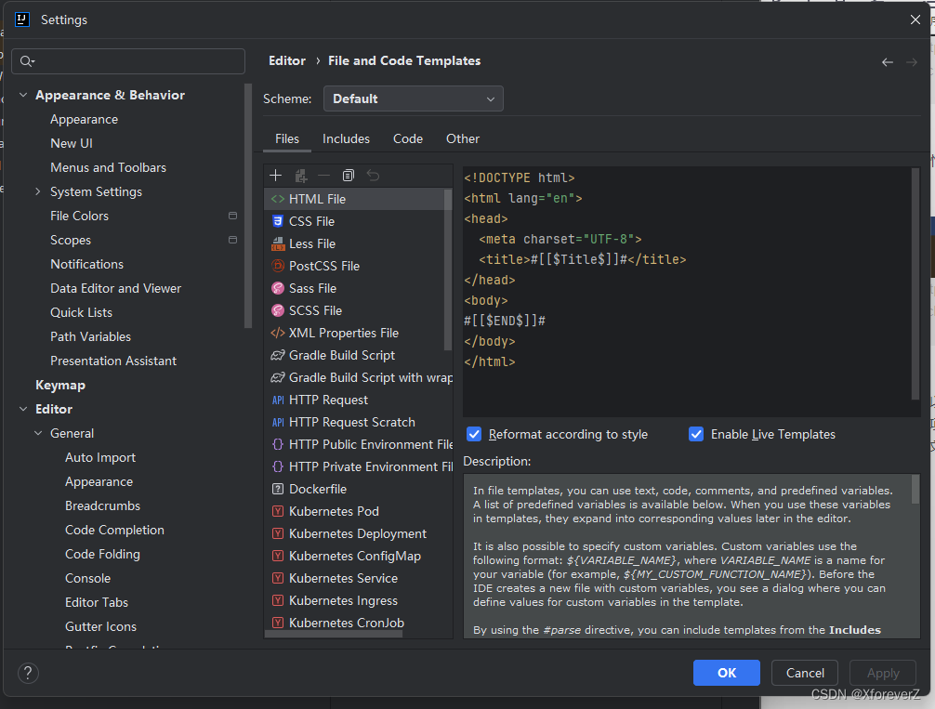Screen dimensions: 935x709
Task: Open Code Completion settings
Action: point(114,530)
